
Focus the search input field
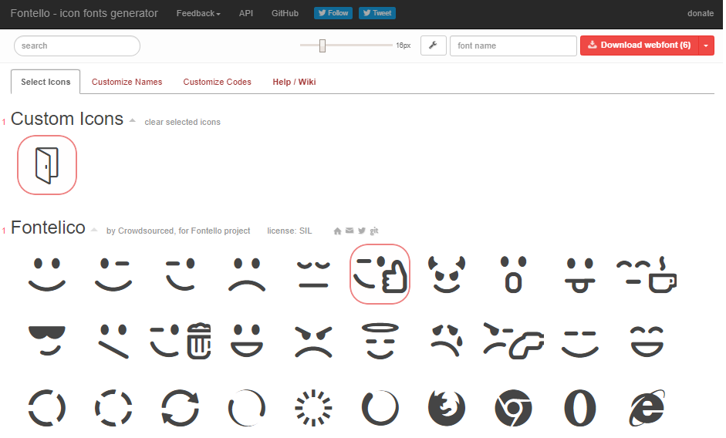(x=77, y=45)
